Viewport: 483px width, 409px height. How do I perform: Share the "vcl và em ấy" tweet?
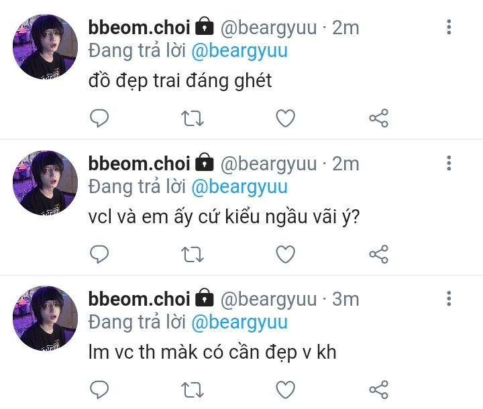coord(379,254)
